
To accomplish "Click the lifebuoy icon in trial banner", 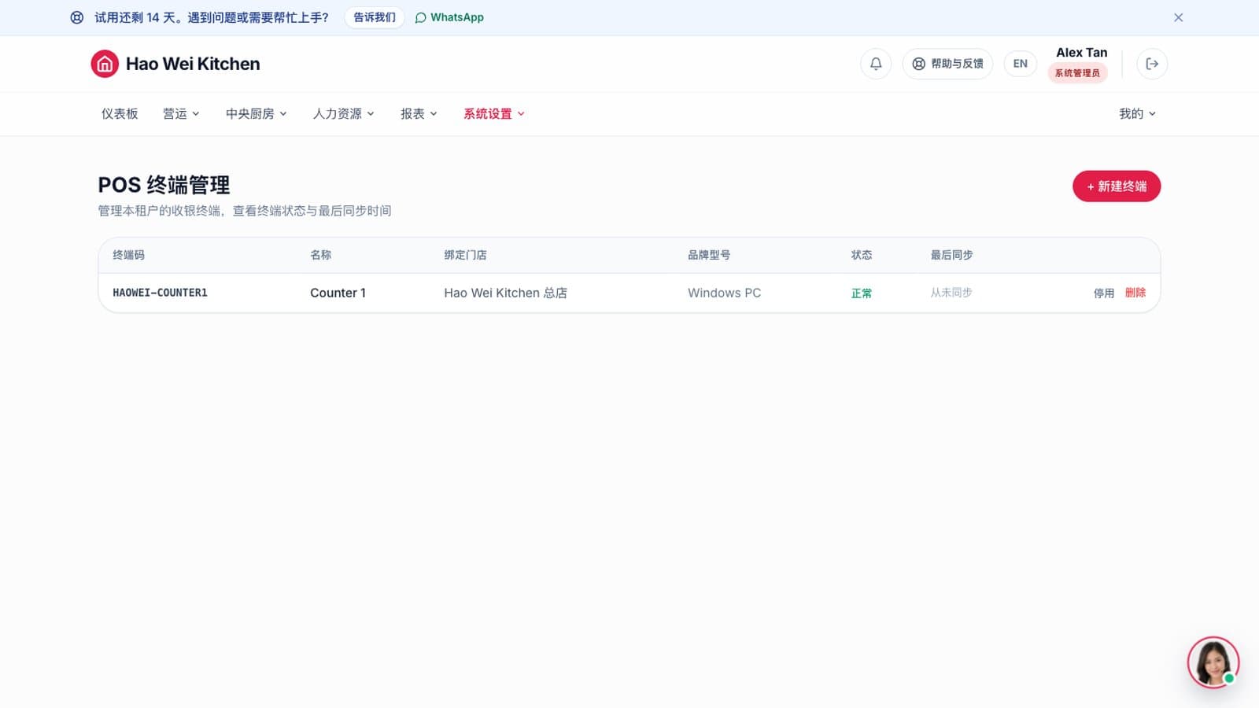I will (77, 17).
